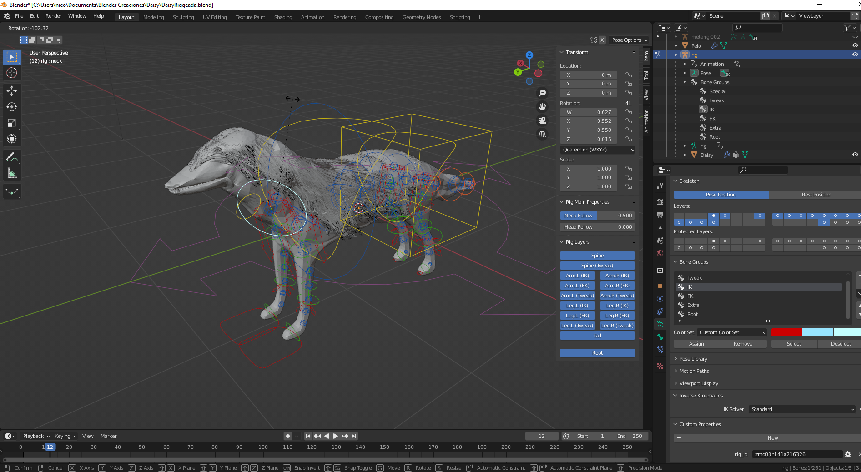Click the red color swatch in Color Set
Screen dimensions: 861x472
coord(786,332)
